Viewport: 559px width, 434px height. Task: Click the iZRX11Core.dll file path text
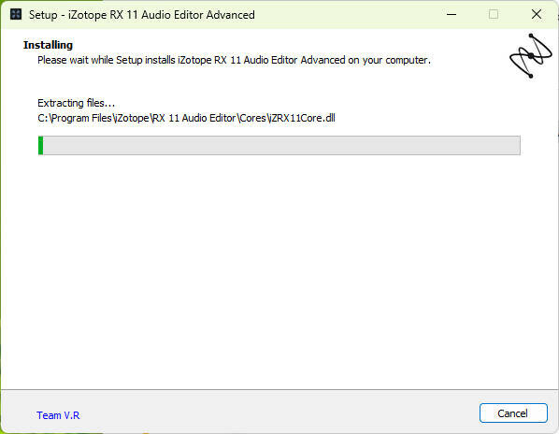[186, 118]
